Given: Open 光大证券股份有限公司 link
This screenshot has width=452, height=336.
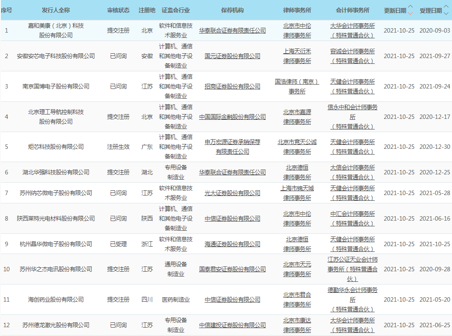Looking at the screenshot, I should click(x=232, y=193).
